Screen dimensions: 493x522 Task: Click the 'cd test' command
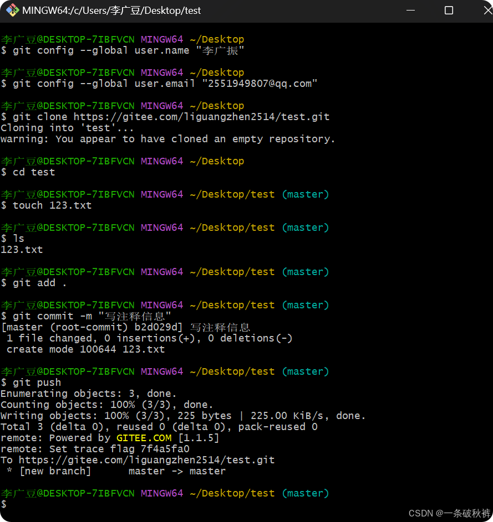(x=34, y=172)
